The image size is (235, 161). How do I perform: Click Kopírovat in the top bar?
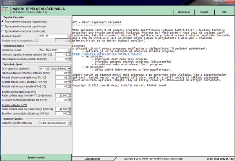pyautogui.click(x=184, y=12)
